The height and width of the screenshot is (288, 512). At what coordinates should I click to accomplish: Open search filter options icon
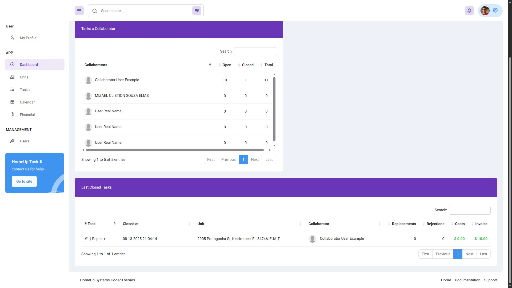pyautogui.click(x=197, y=11)
